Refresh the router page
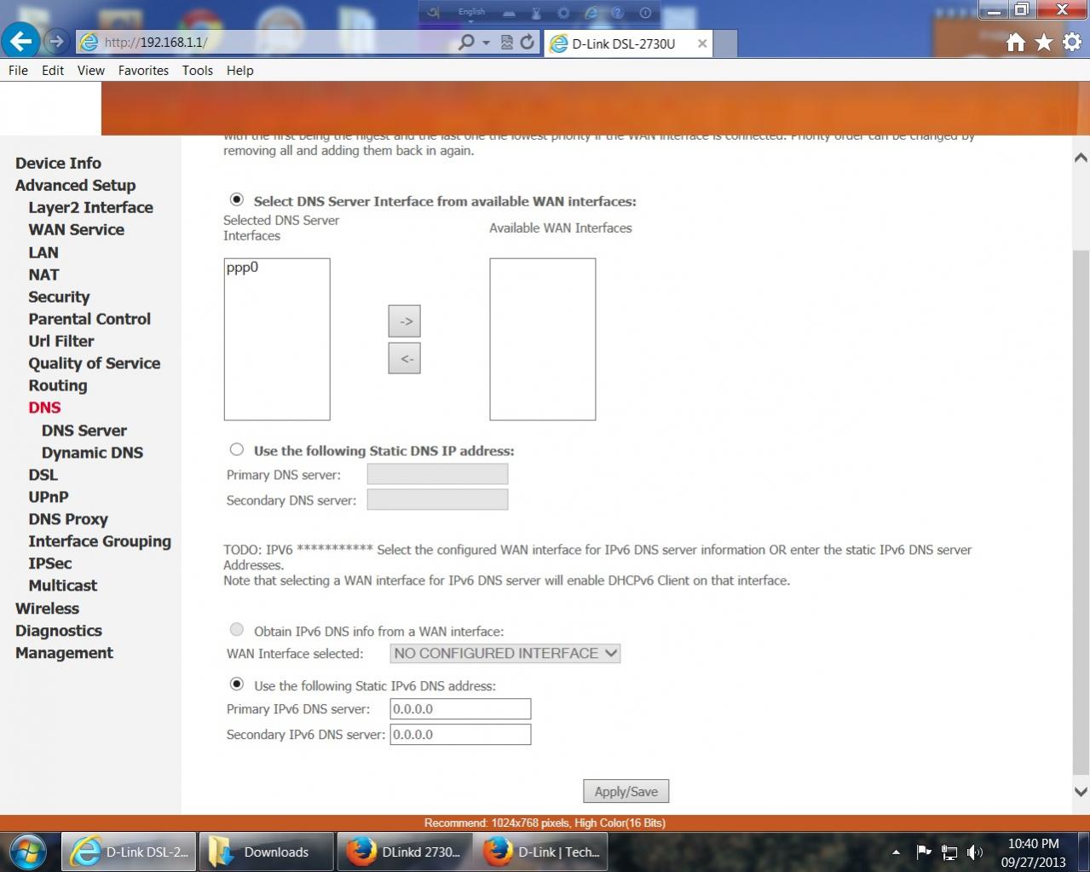The width and height of the screenshot is (1090, 872). tap(528, 42)
